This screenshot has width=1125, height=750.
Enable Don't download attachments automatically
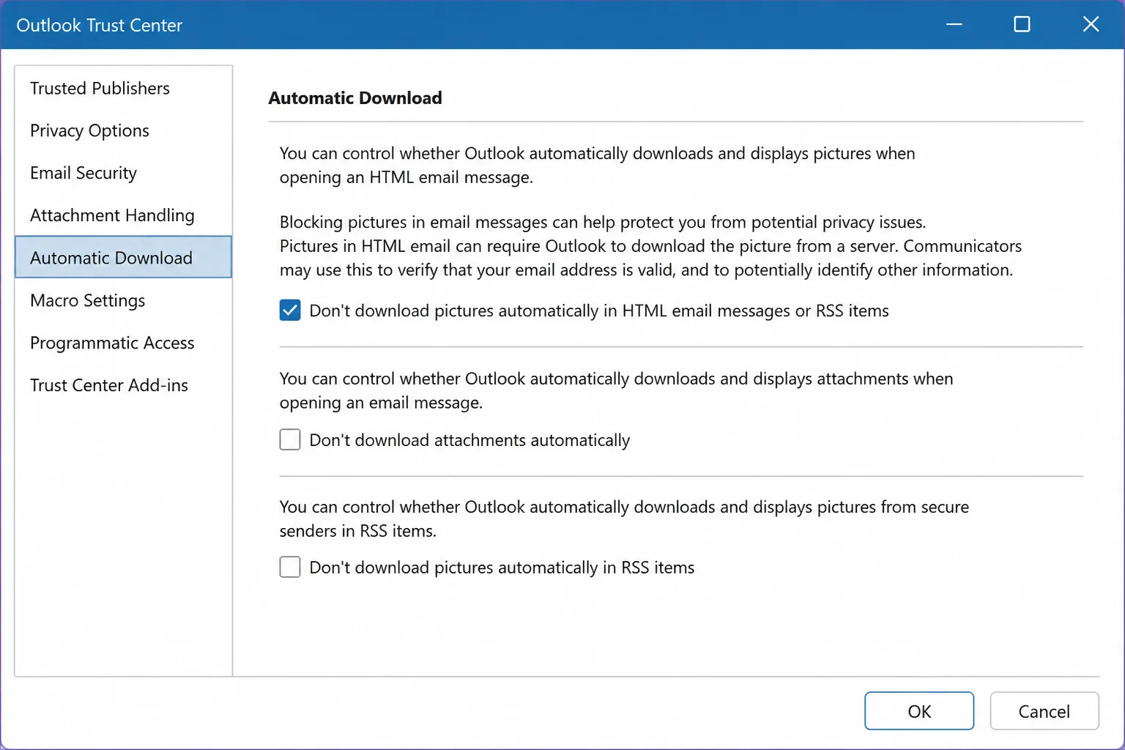(x=290, y=439)
